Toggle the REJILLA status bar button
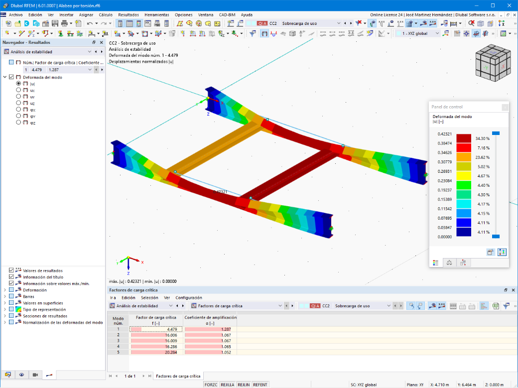The width and height of the screenshot is (518, 388). 227,385
